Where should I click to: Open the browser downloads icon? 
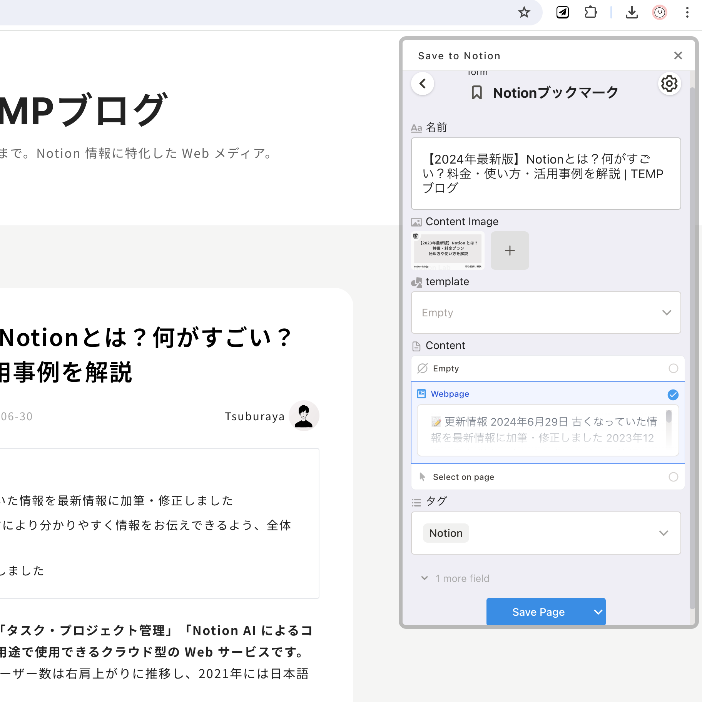(x=632, y=12)
